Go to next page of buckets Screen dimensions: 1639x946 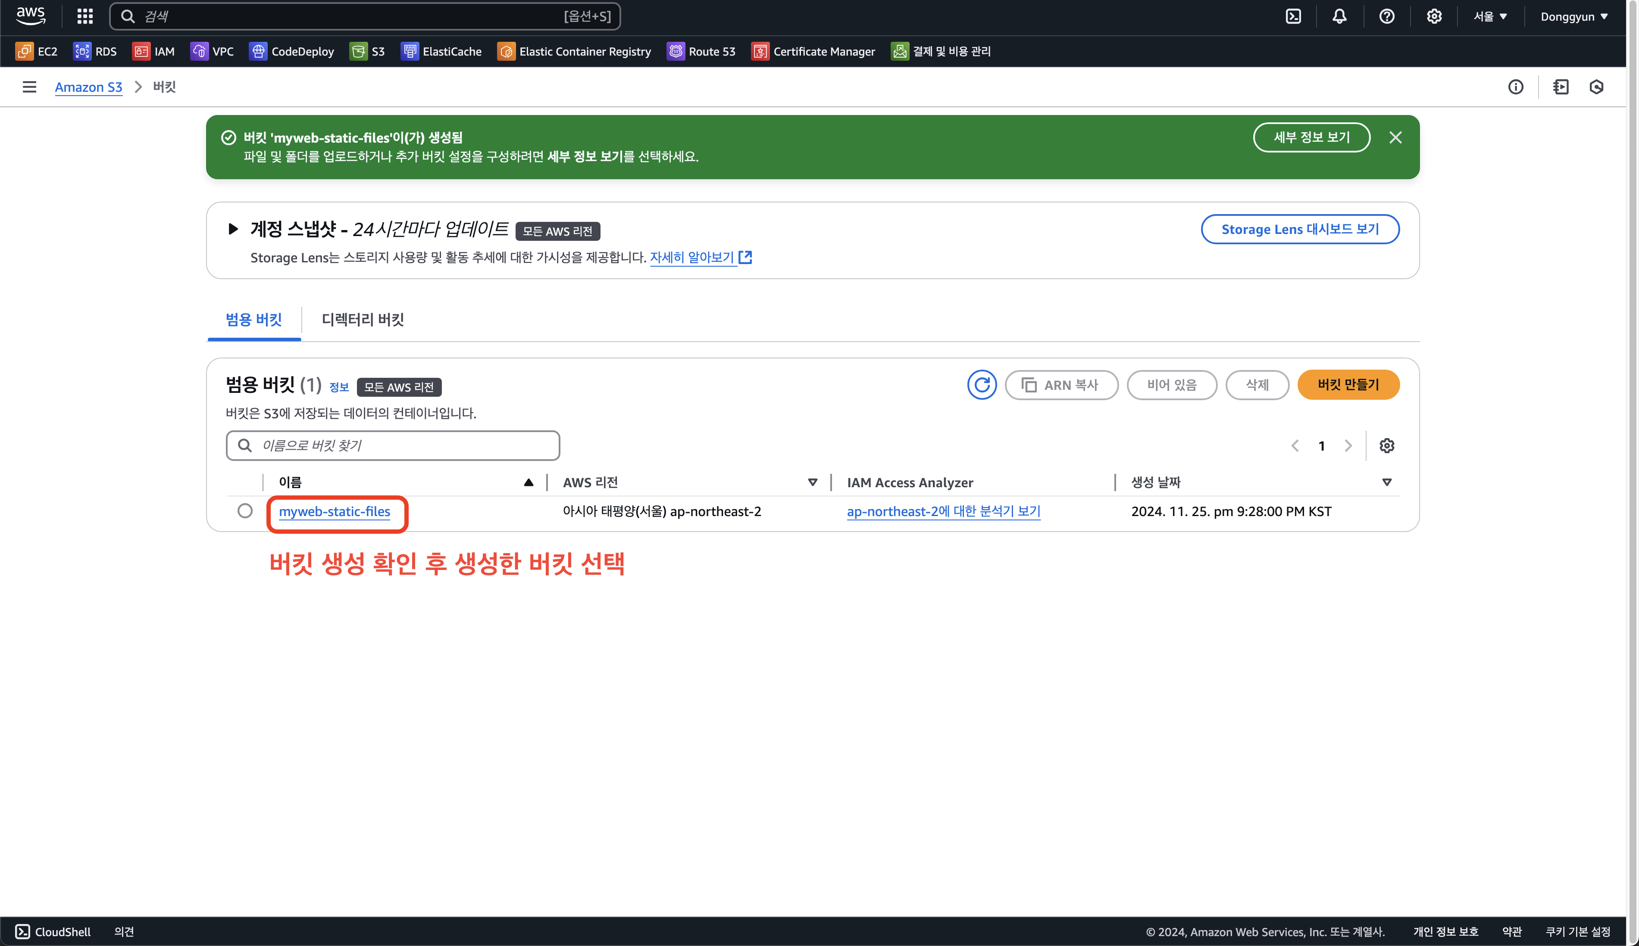[x=1348, y=446]
